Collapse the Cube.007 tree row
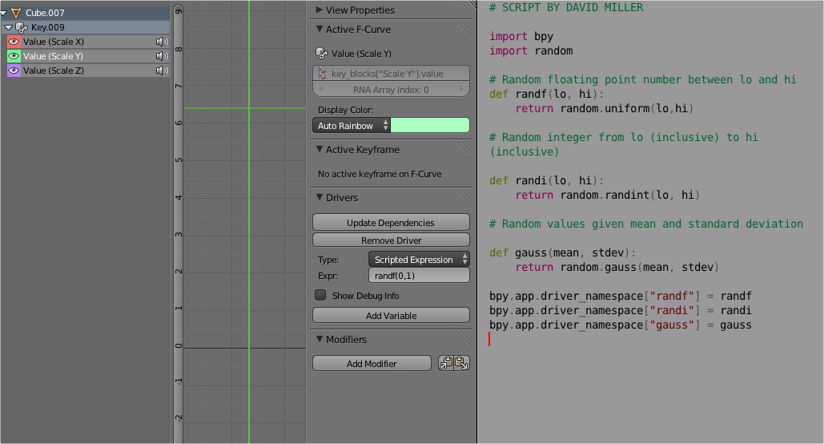 click(3, 13)
